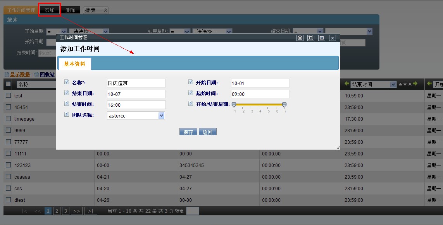Image resolution: width=443 pixels, height=225 pixels.
Task: Click help icon next to 开始日期
Action: pos(190,82)
